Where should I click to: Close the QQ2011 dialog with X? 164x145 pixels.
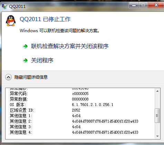(156, 5)
